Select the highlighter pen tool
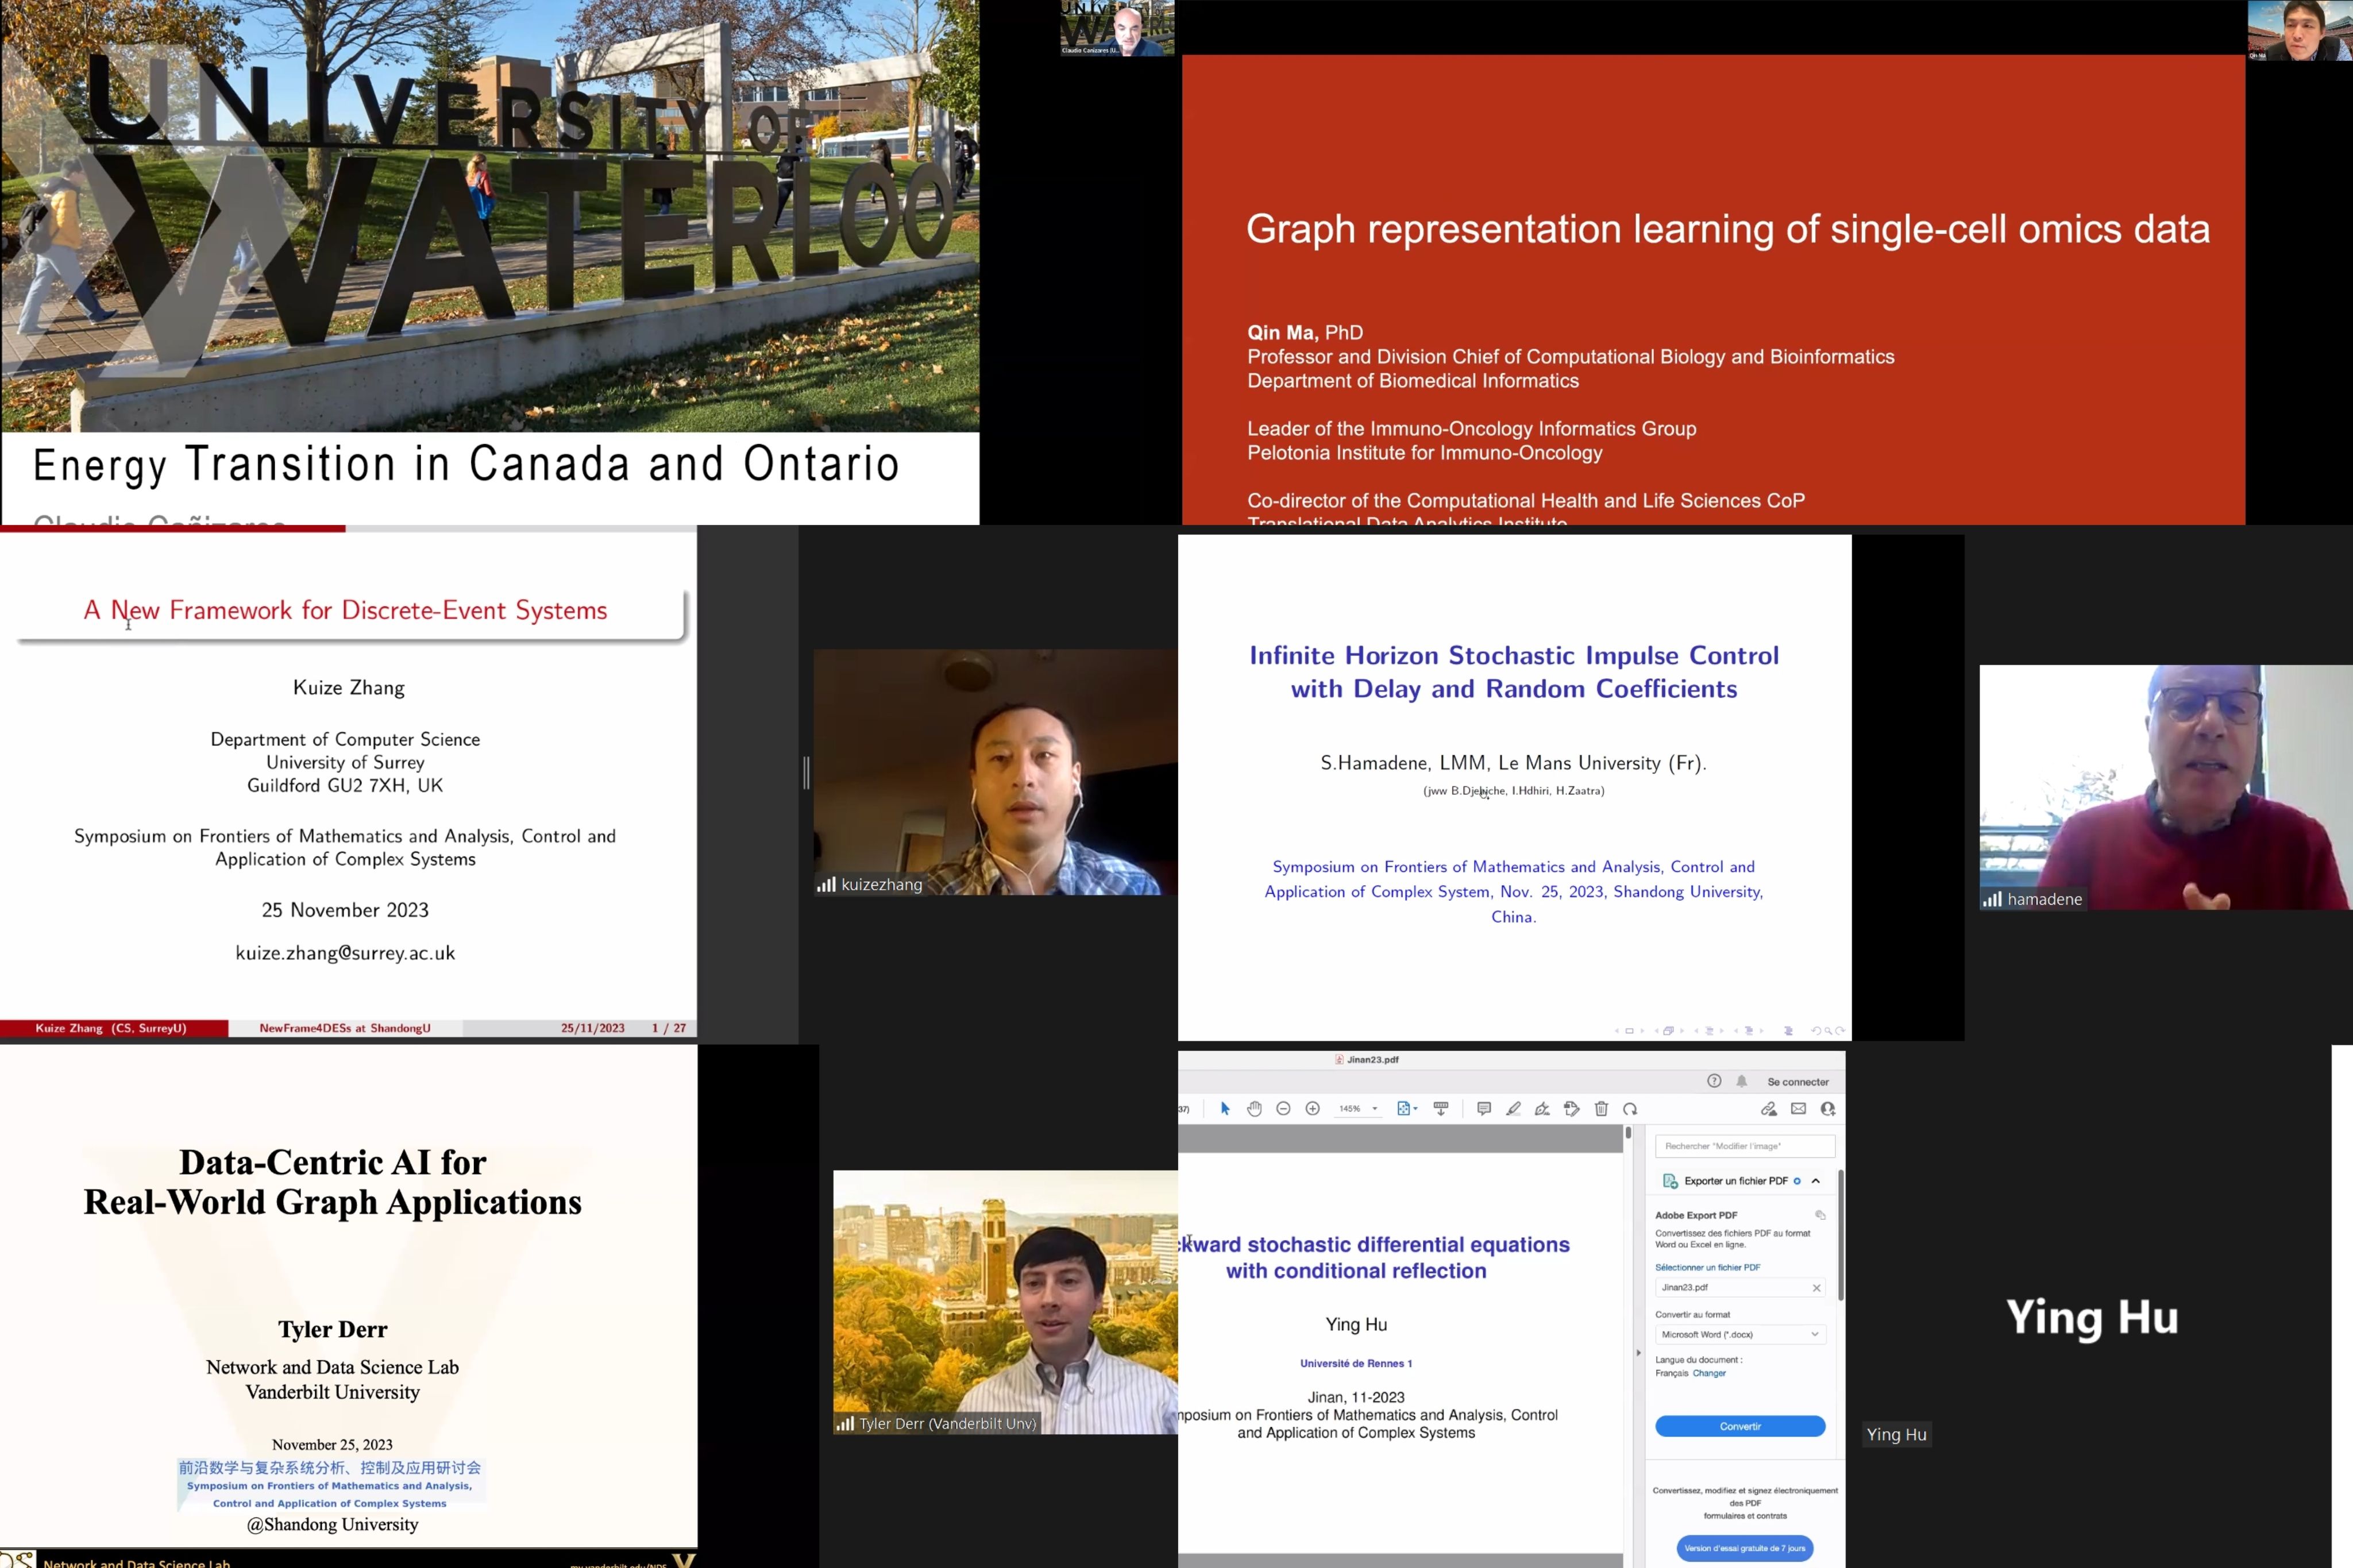The height and width of the screenshot is (1568, 2353). click(1513, 1108)
